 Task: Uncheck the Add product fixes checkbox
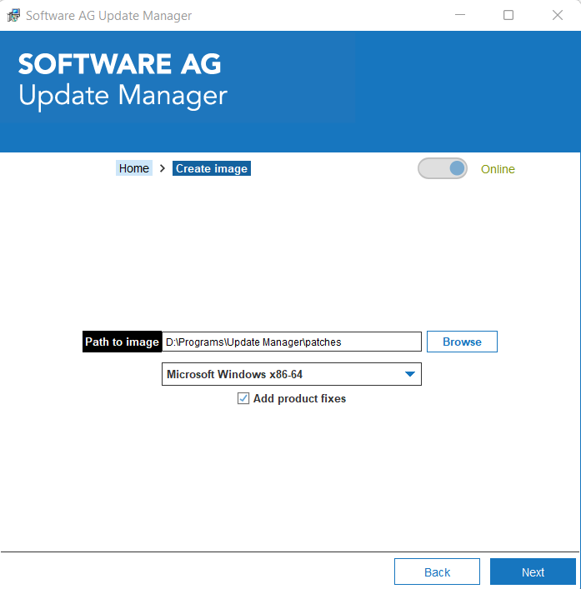pos(243,398)
